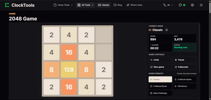This screenshot has height=100, width=211.
Task: Start a New game
Action: [160, 67]
